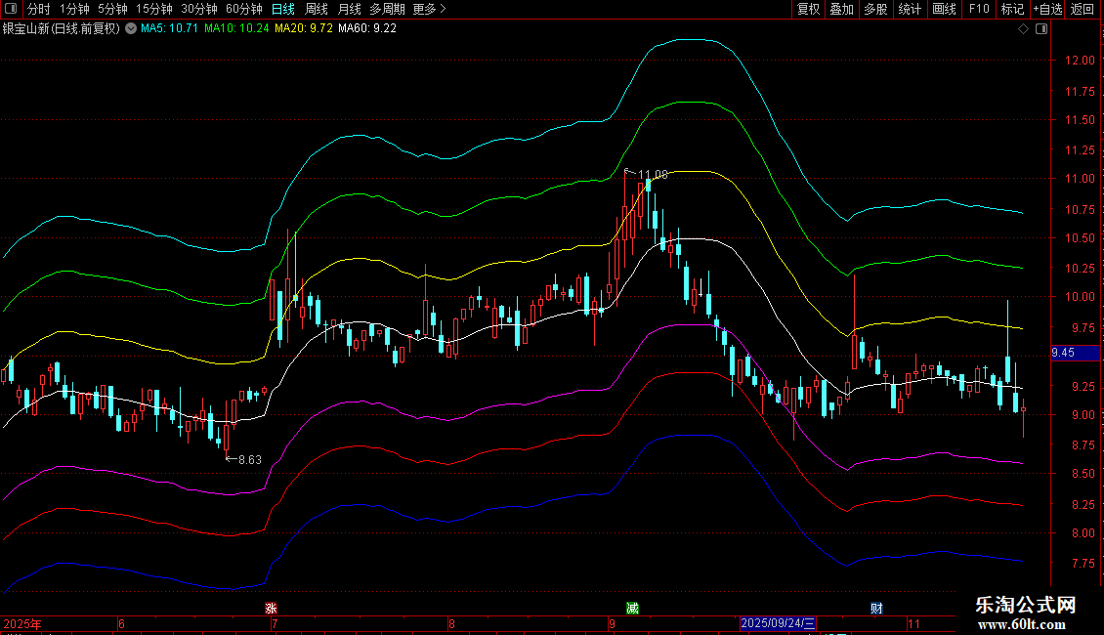Open the F10 company info
Viewport: 1104px width, 635px height.
click(x=979, y=9)
